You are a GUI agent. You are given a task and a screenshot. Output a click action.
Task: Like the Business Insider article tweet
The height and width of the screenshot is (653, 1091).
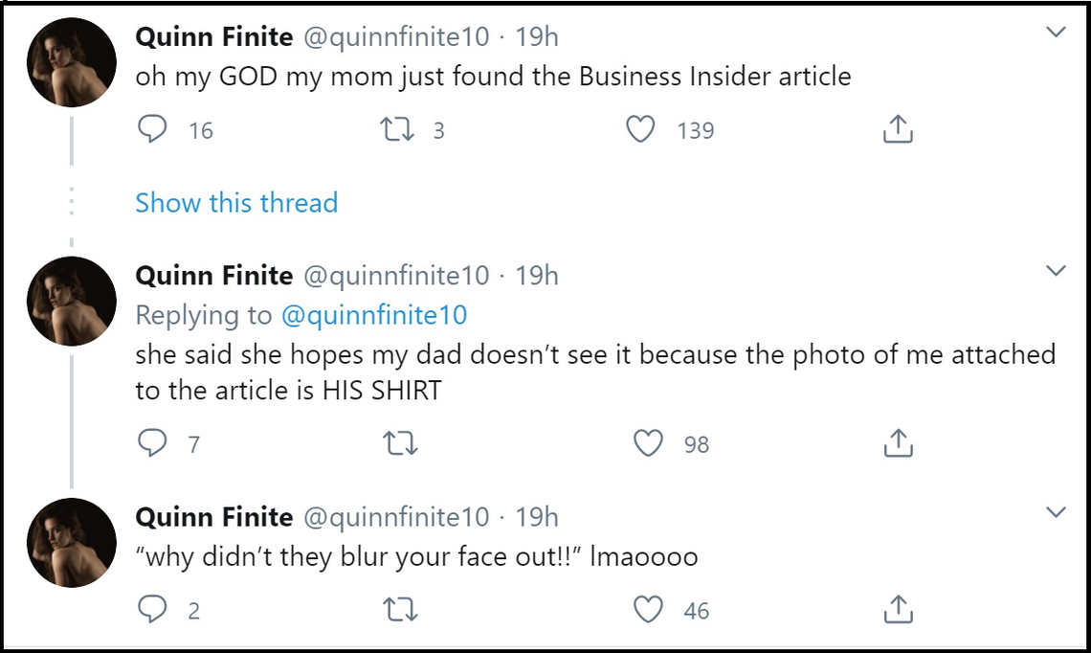[640, 129]
